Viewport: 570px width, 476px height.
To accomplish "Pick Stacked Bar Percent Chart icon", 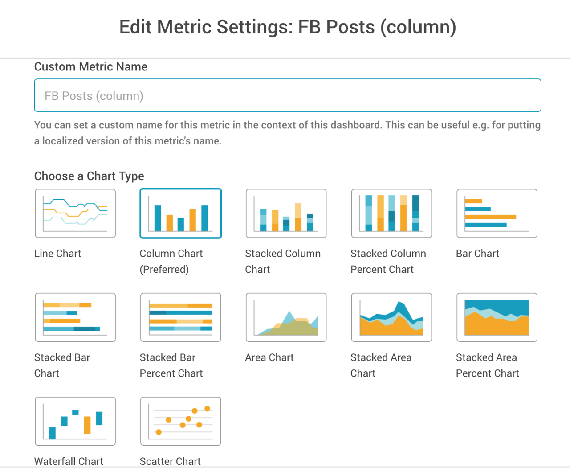I will click(180, 317).
